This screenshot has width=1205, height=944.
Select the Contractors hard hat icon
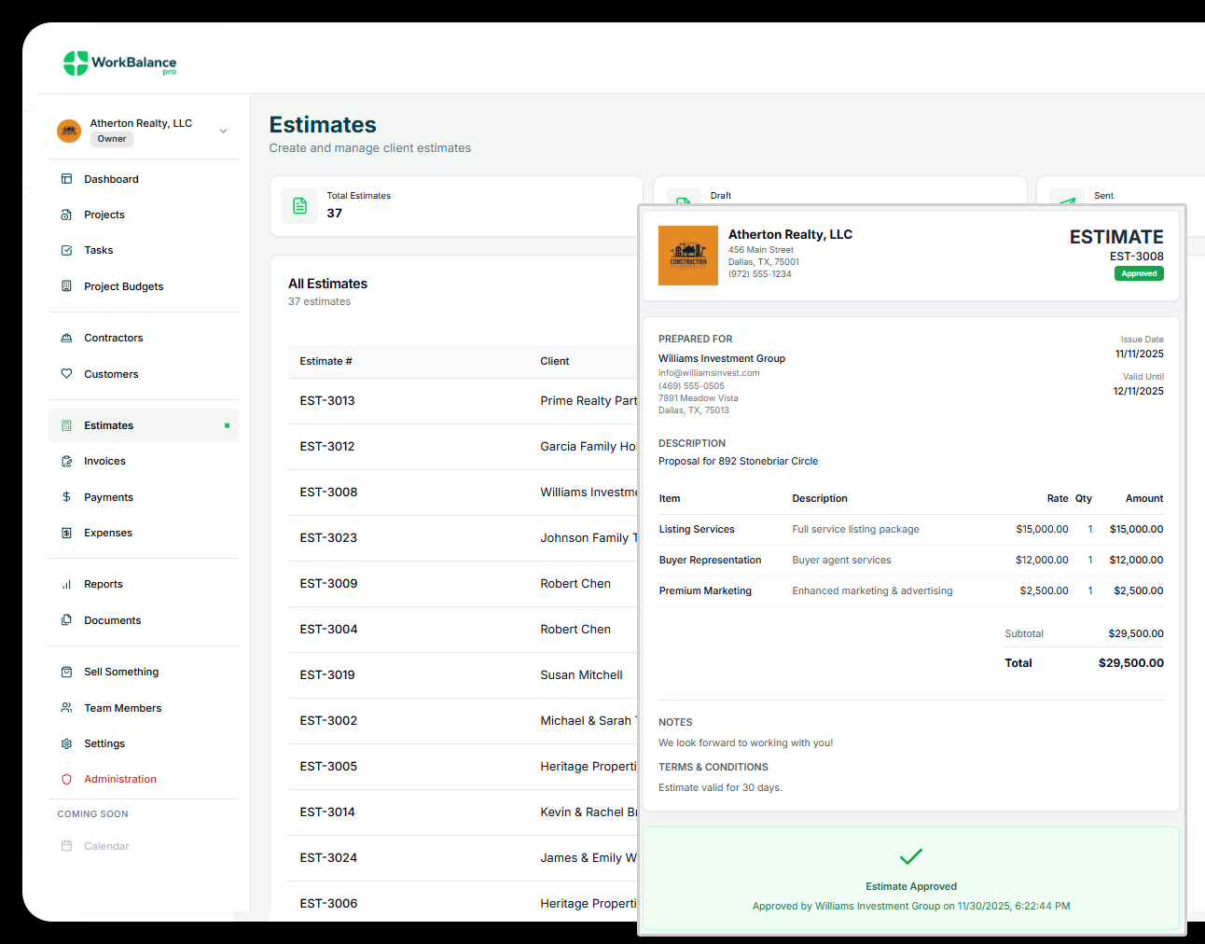pyautogui.click(x=66, y=338)
